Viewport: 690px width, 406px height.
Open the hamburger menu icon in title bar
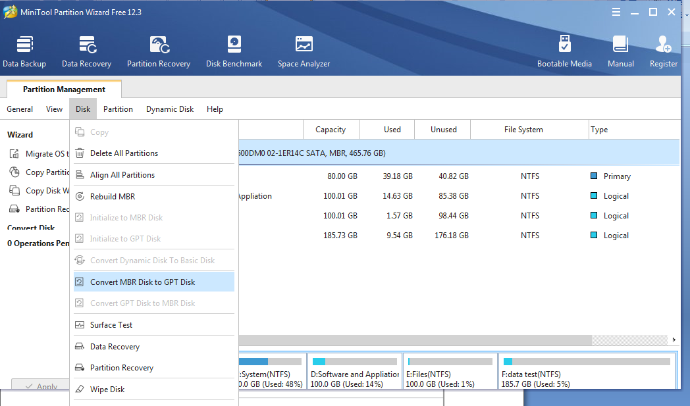click(616, 13)
